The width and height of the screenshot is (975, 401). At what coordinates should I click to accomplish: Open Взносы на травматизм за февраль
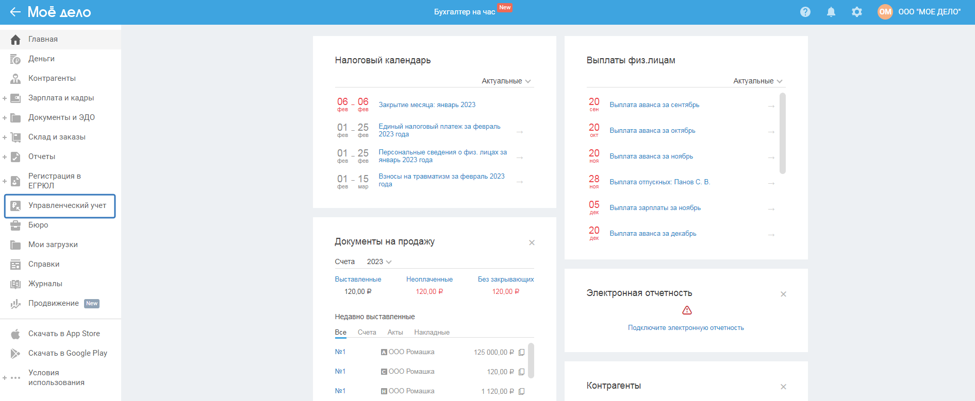point(442,180)
